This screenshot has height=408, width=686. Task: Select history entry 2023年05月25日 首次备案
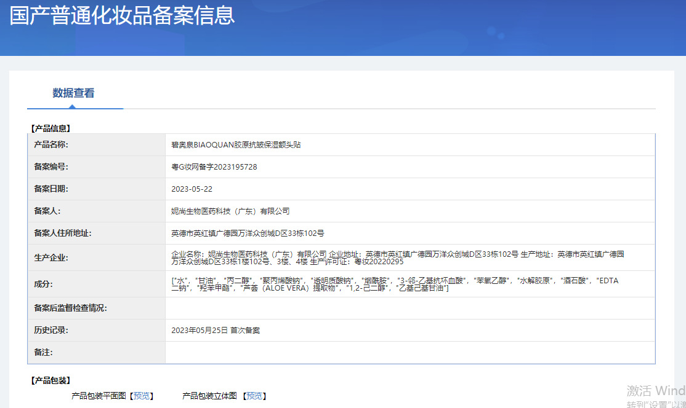point(216,331)
